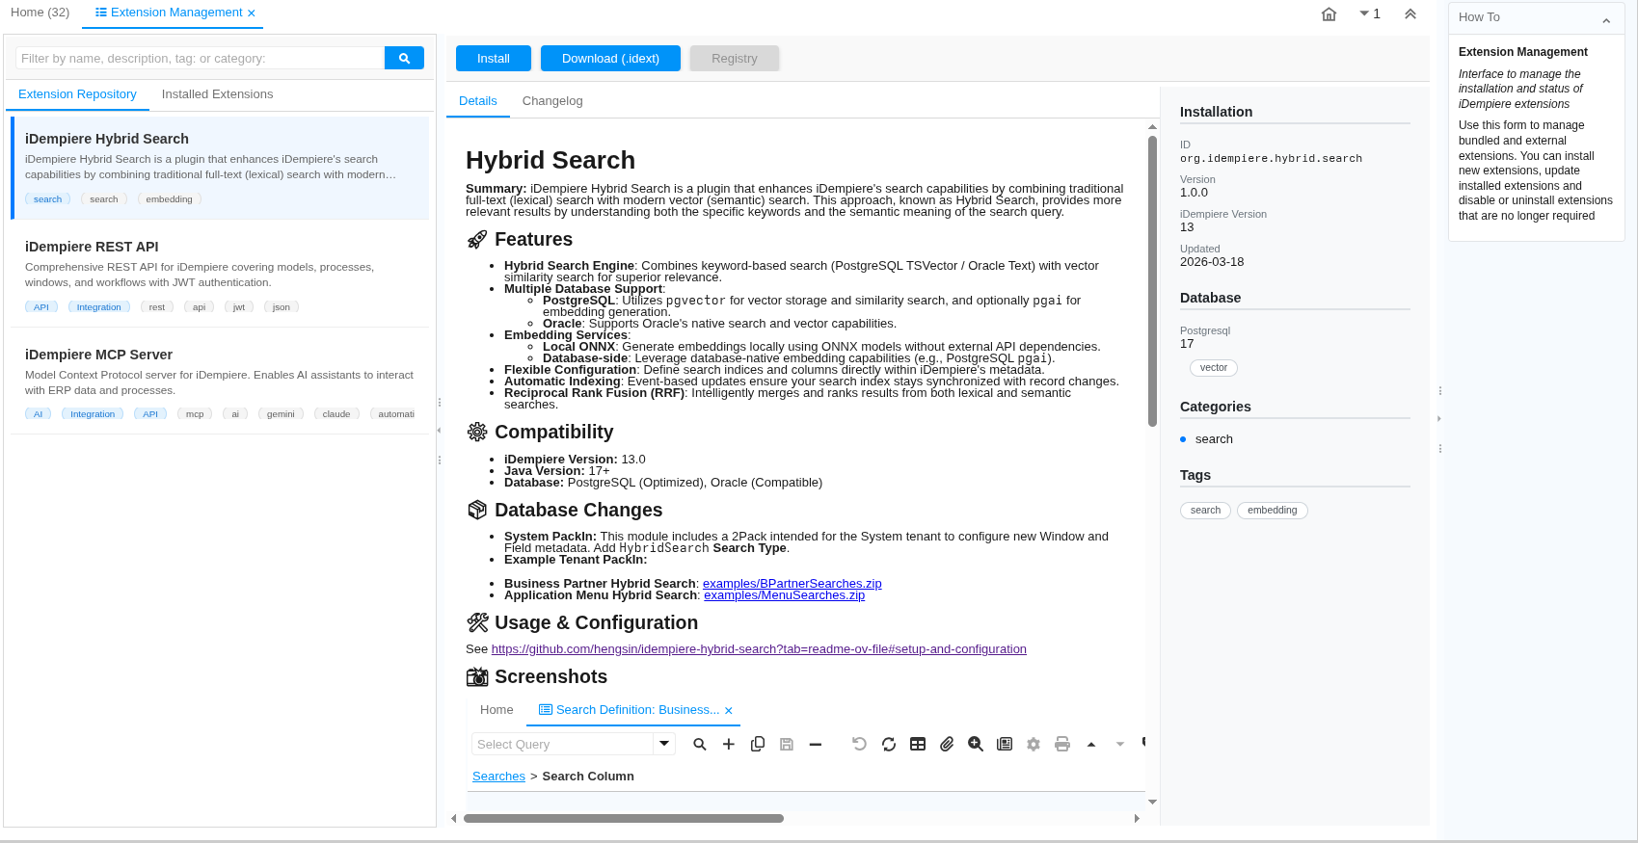Click the horizontal scrollbar thumb below details

coord(624,818)
